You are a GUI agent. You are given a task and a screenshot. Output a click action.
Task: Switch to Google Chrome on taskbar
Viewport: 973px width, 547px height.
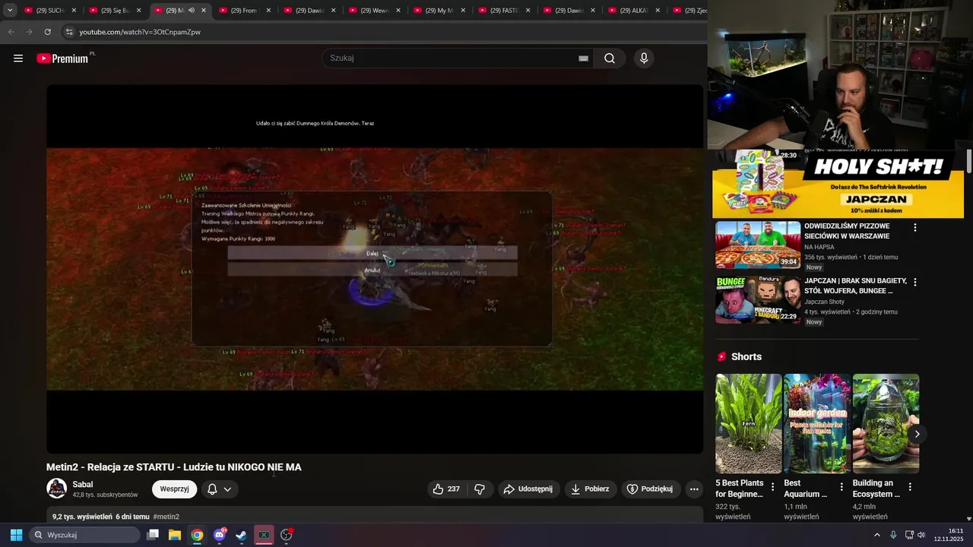(197, 535)
